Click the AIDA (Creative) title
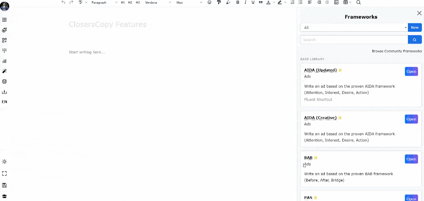Screen dimensions: 424x201 pos(321,118)
